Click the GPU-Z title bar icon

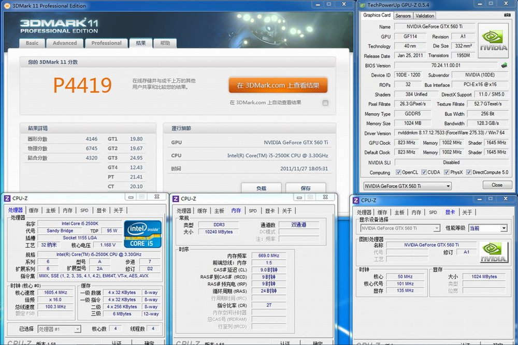coord(363,5)
